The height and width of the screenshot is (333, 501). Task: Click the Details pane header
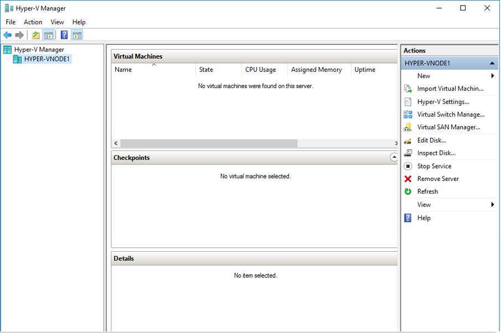(254, 259)
